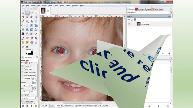
Task: Enable the Highlight checkbox
Action: coord(22,95)
